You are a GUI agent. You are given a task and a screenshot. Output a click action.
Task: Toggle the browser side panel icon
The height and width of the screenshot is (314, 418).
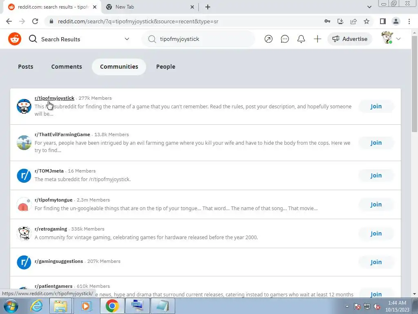point(383,21)
